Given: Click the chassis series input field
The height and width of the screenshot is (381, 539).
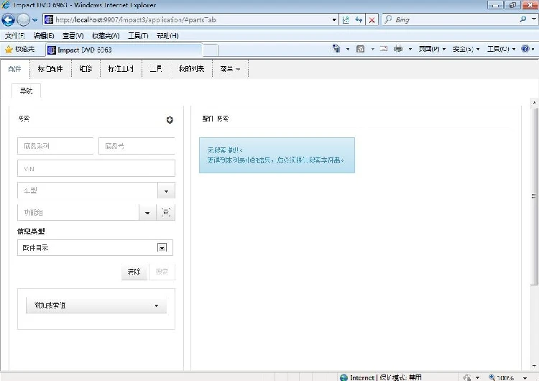Looking at the screenshot, I should click(55, 146).
